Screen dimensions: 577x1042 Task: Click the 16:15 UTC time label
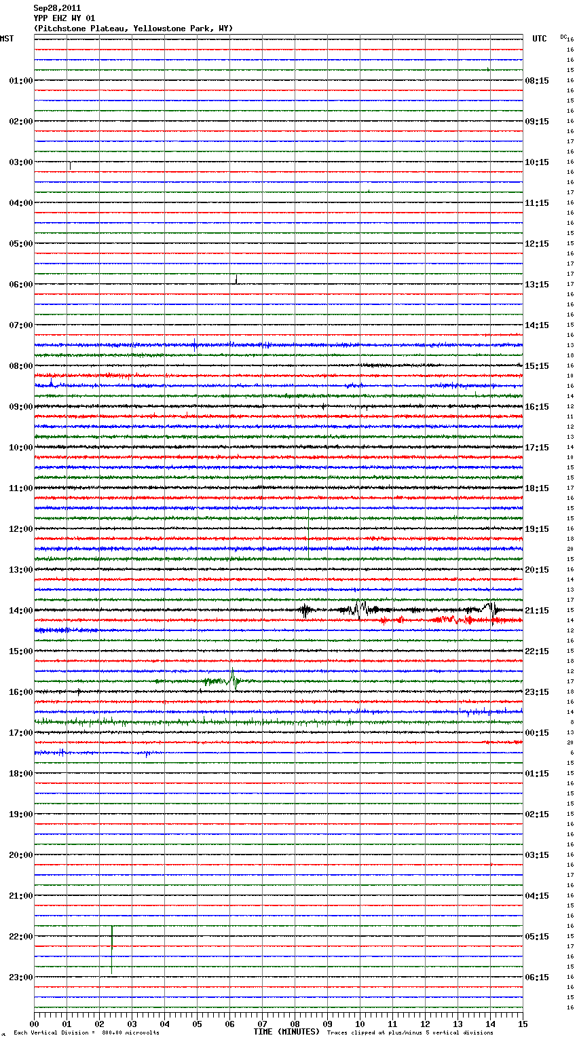pos(537,407)
